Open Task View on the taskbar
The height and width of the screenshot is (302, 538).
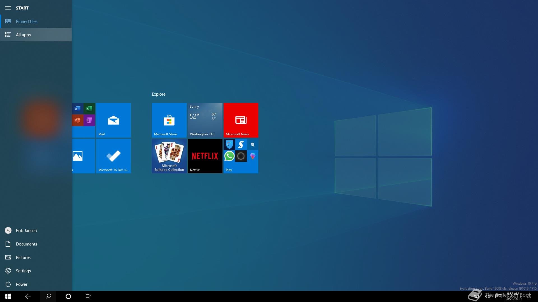point(89,296)
